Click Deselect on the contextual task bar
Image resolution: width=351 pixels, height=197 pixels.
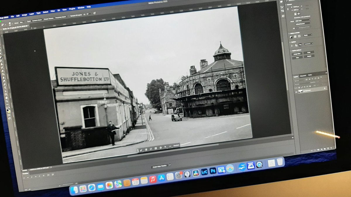point(176,145)
